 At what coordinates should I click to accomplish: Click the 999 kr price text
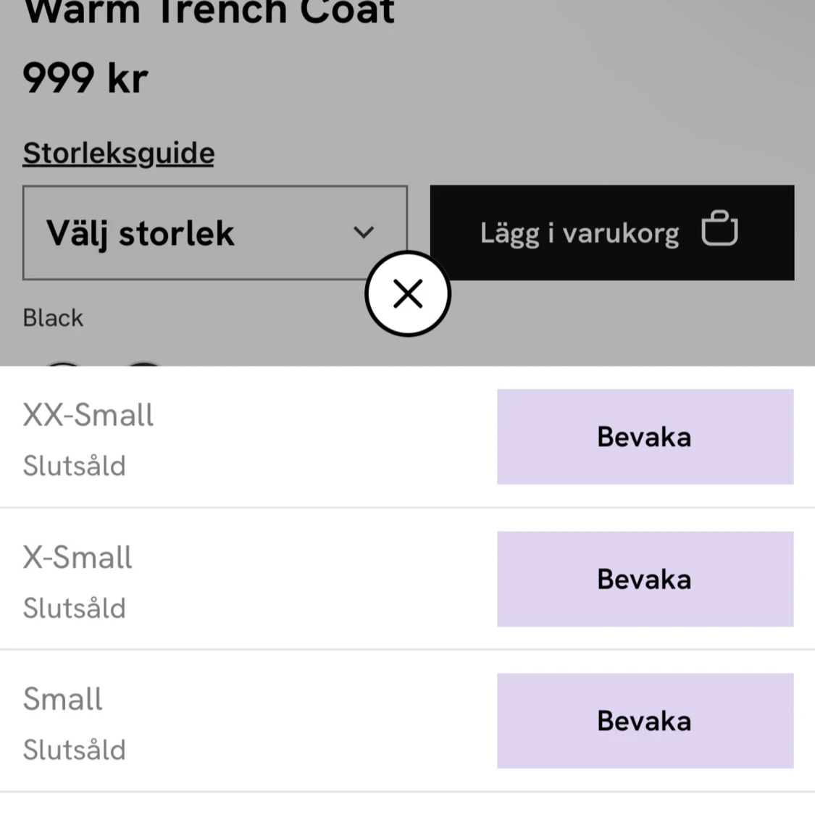click(85, 78)
